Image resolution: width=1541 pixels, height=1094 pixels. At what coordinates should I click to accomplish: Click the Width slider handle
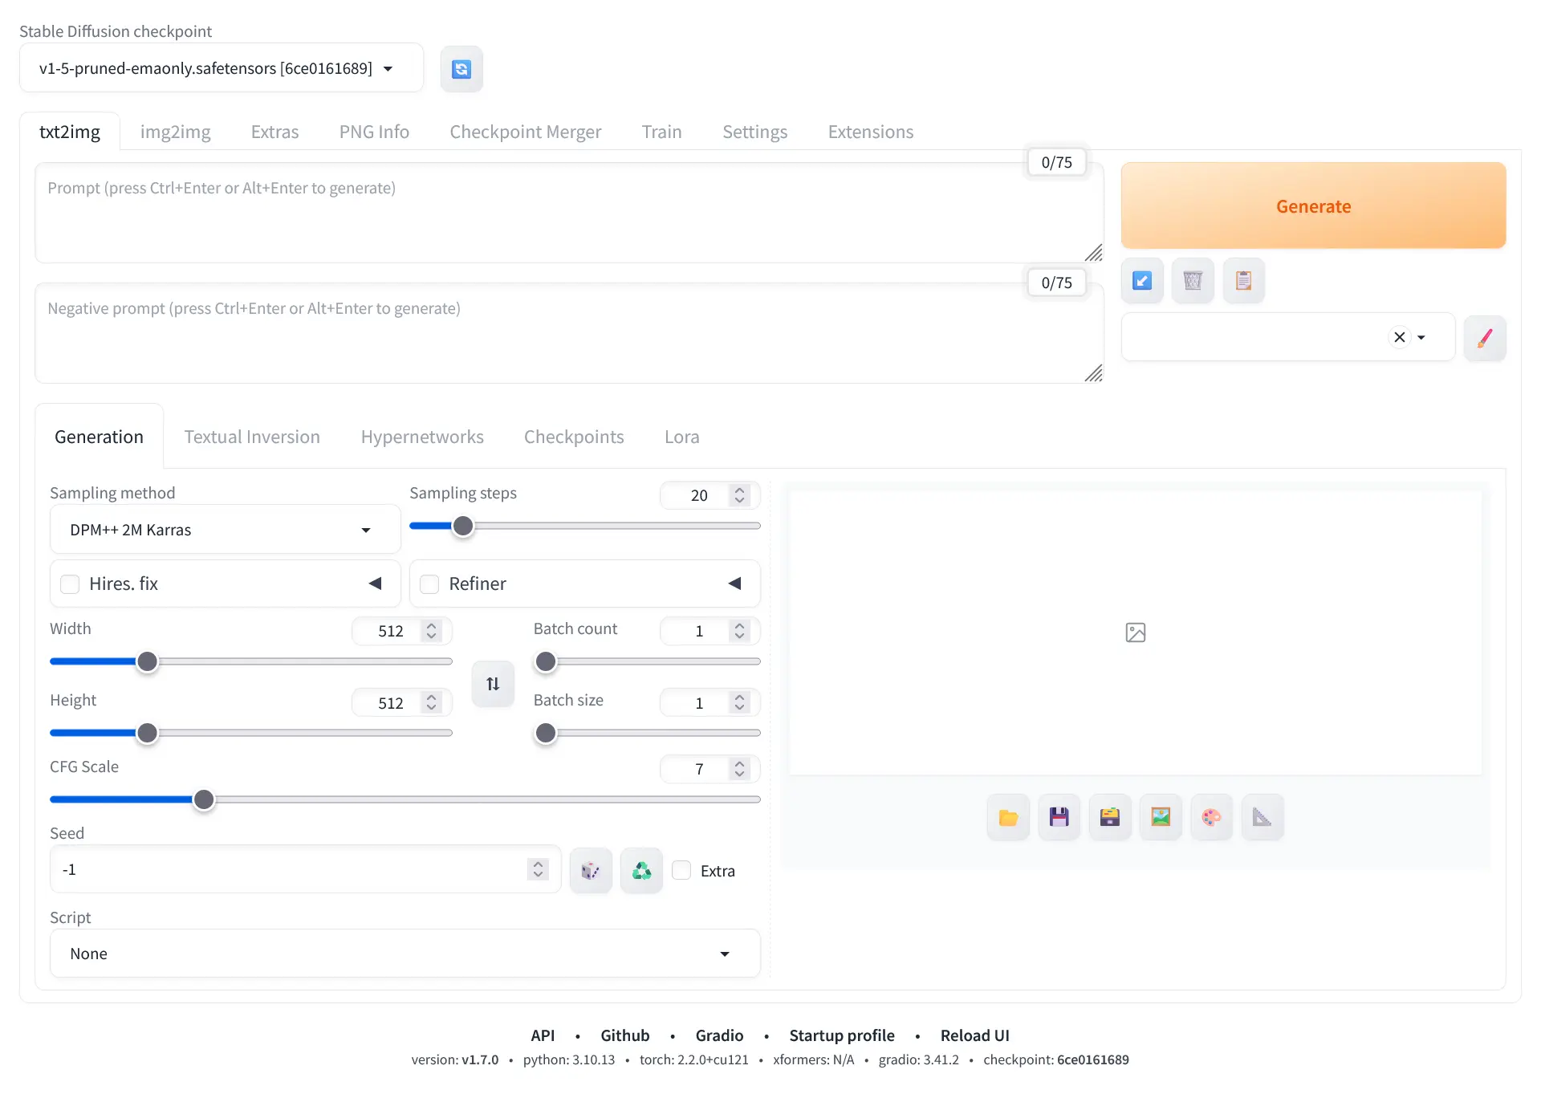pyautogui.click(x=147, y=661)
